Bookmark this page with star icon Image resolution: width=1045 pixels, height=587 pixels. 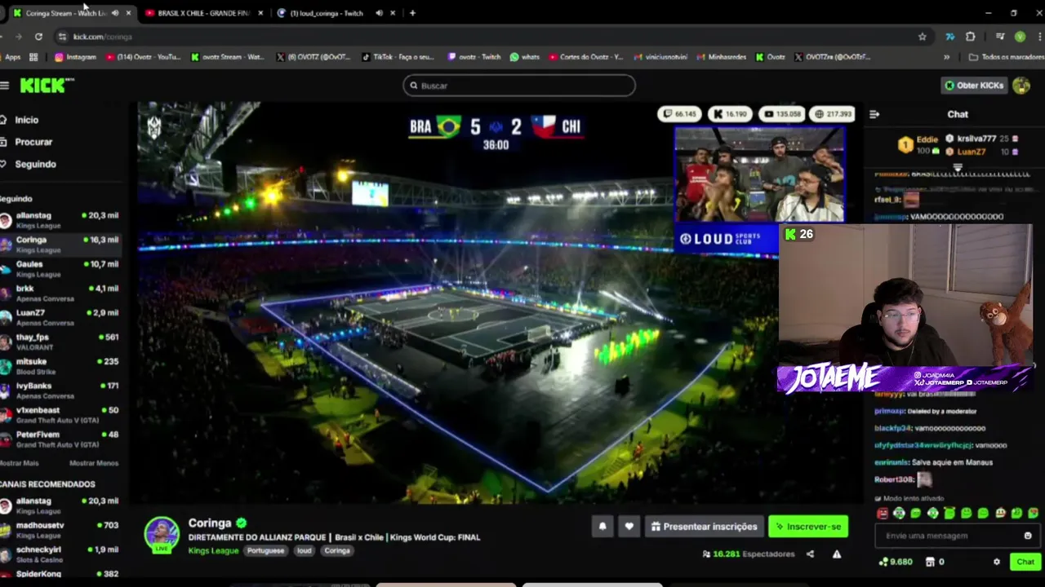click(923, 37)
